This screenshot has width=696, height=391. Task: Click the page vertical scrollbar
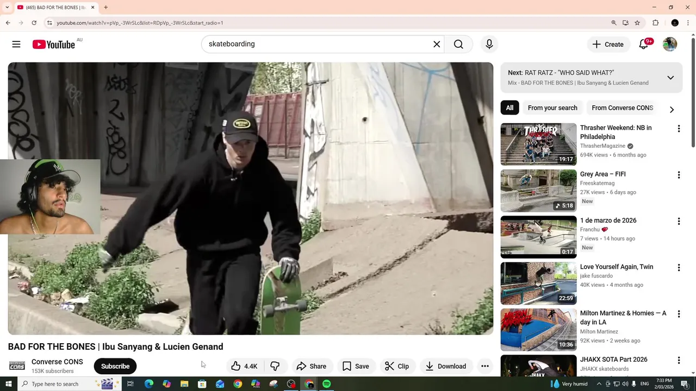tap(693, 91)
